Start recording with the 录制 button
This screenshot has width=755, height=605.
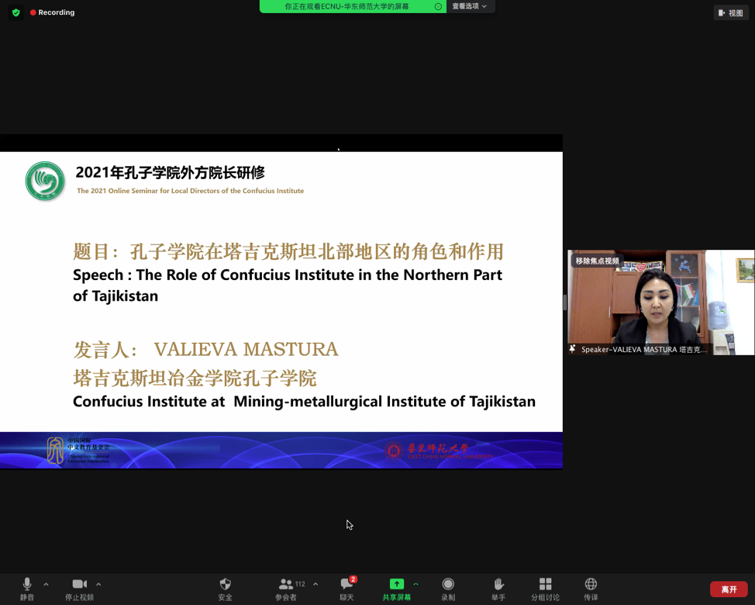(x=448, y=588)
